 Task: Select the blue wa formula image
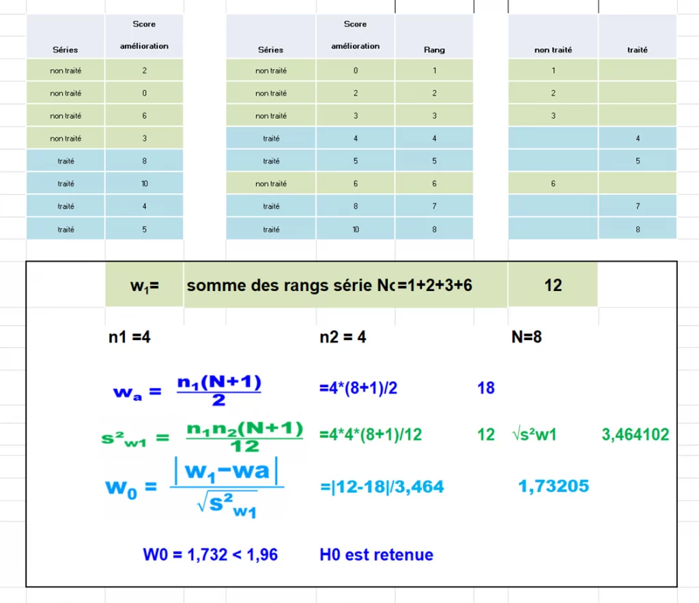coord(187,390)
